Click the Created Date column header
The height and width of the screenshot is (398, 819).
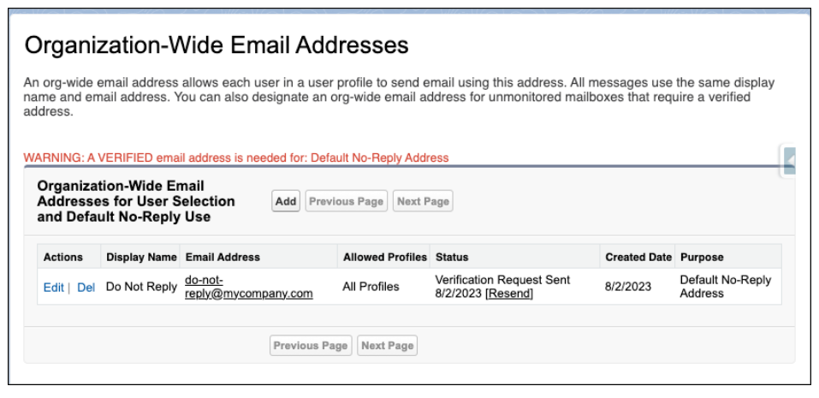pos(638,257)
